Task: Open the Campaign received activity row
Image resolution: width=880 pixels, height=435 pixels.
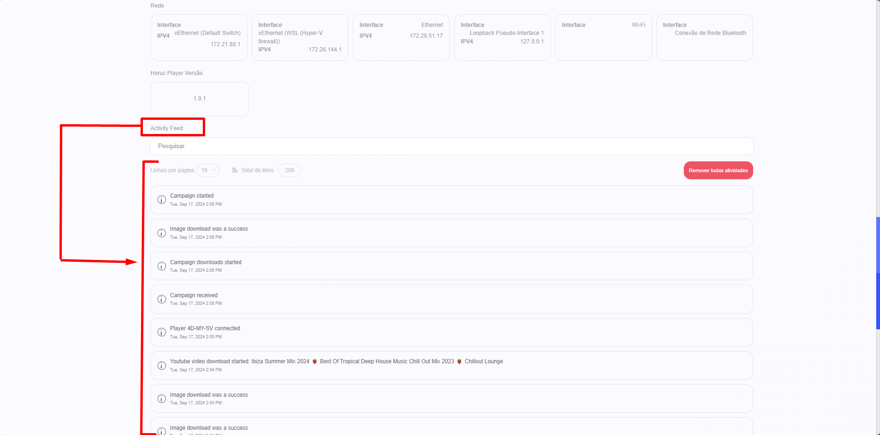Action: coord(451,299)
